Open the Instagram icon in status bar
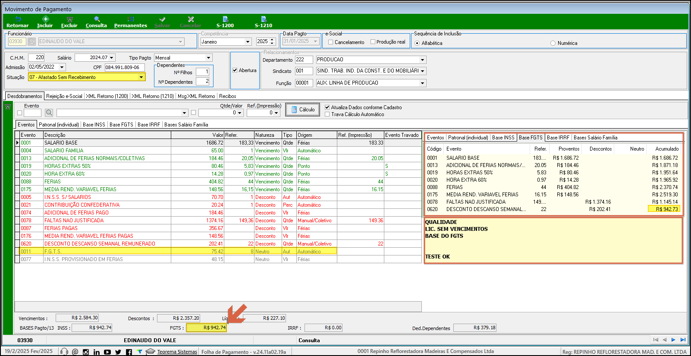This screenshot has height=356, width=691. tap(86, 352)
